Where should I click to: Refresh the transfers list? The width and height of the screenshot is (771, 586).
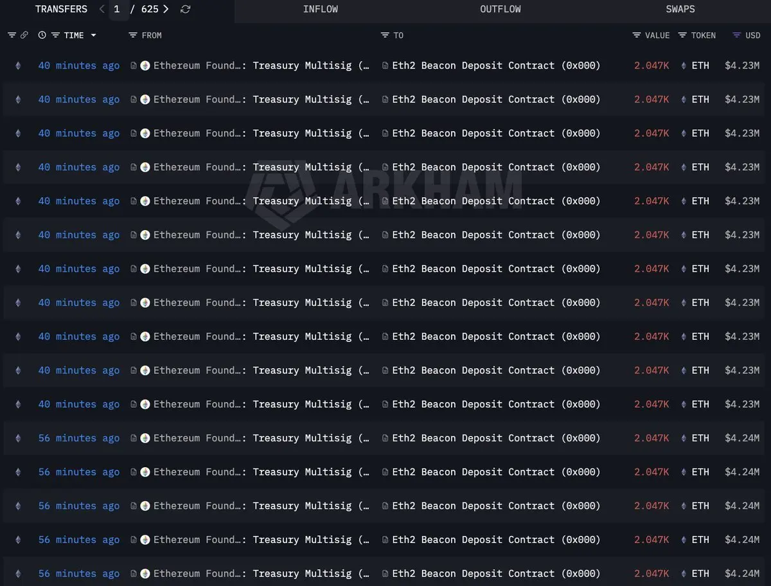point(186,9)
